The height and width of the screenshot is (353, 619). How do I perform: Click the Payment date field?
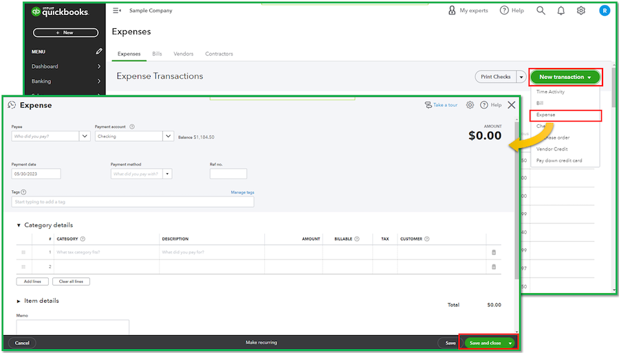tap(36, 174)
